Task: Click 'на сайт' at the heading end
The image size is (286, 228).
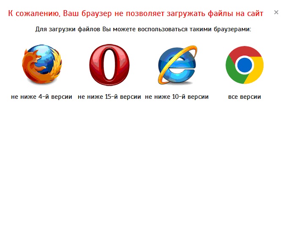Action: click(249, 14)
